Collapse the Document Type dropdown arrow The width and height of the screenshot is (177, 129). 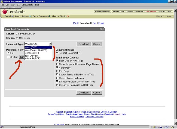click(50, 44)
